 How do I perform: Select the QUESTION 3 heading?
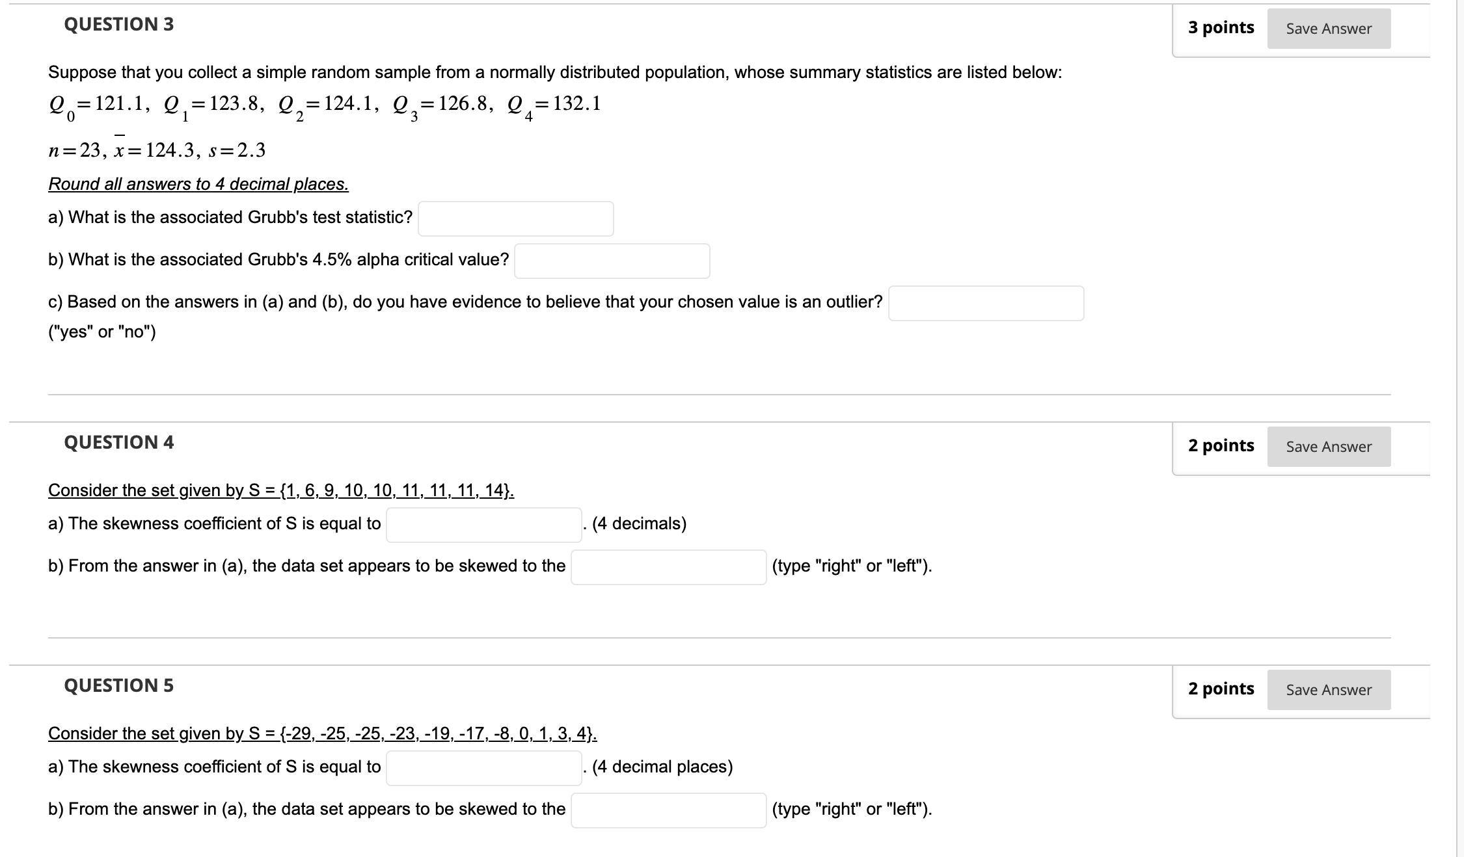(118, 25)
